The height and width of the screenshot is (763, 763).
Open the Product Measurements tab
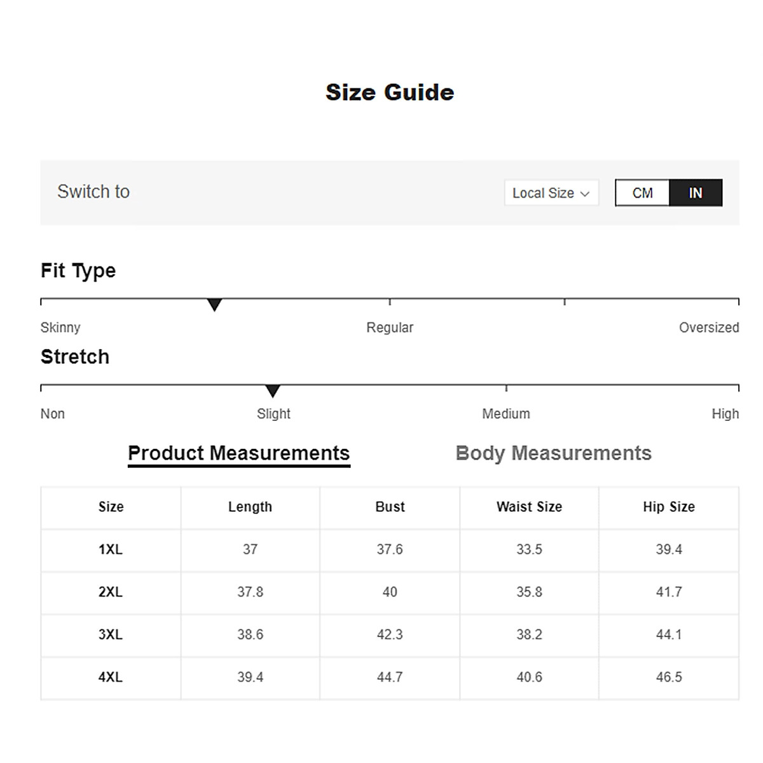[238, 453]
